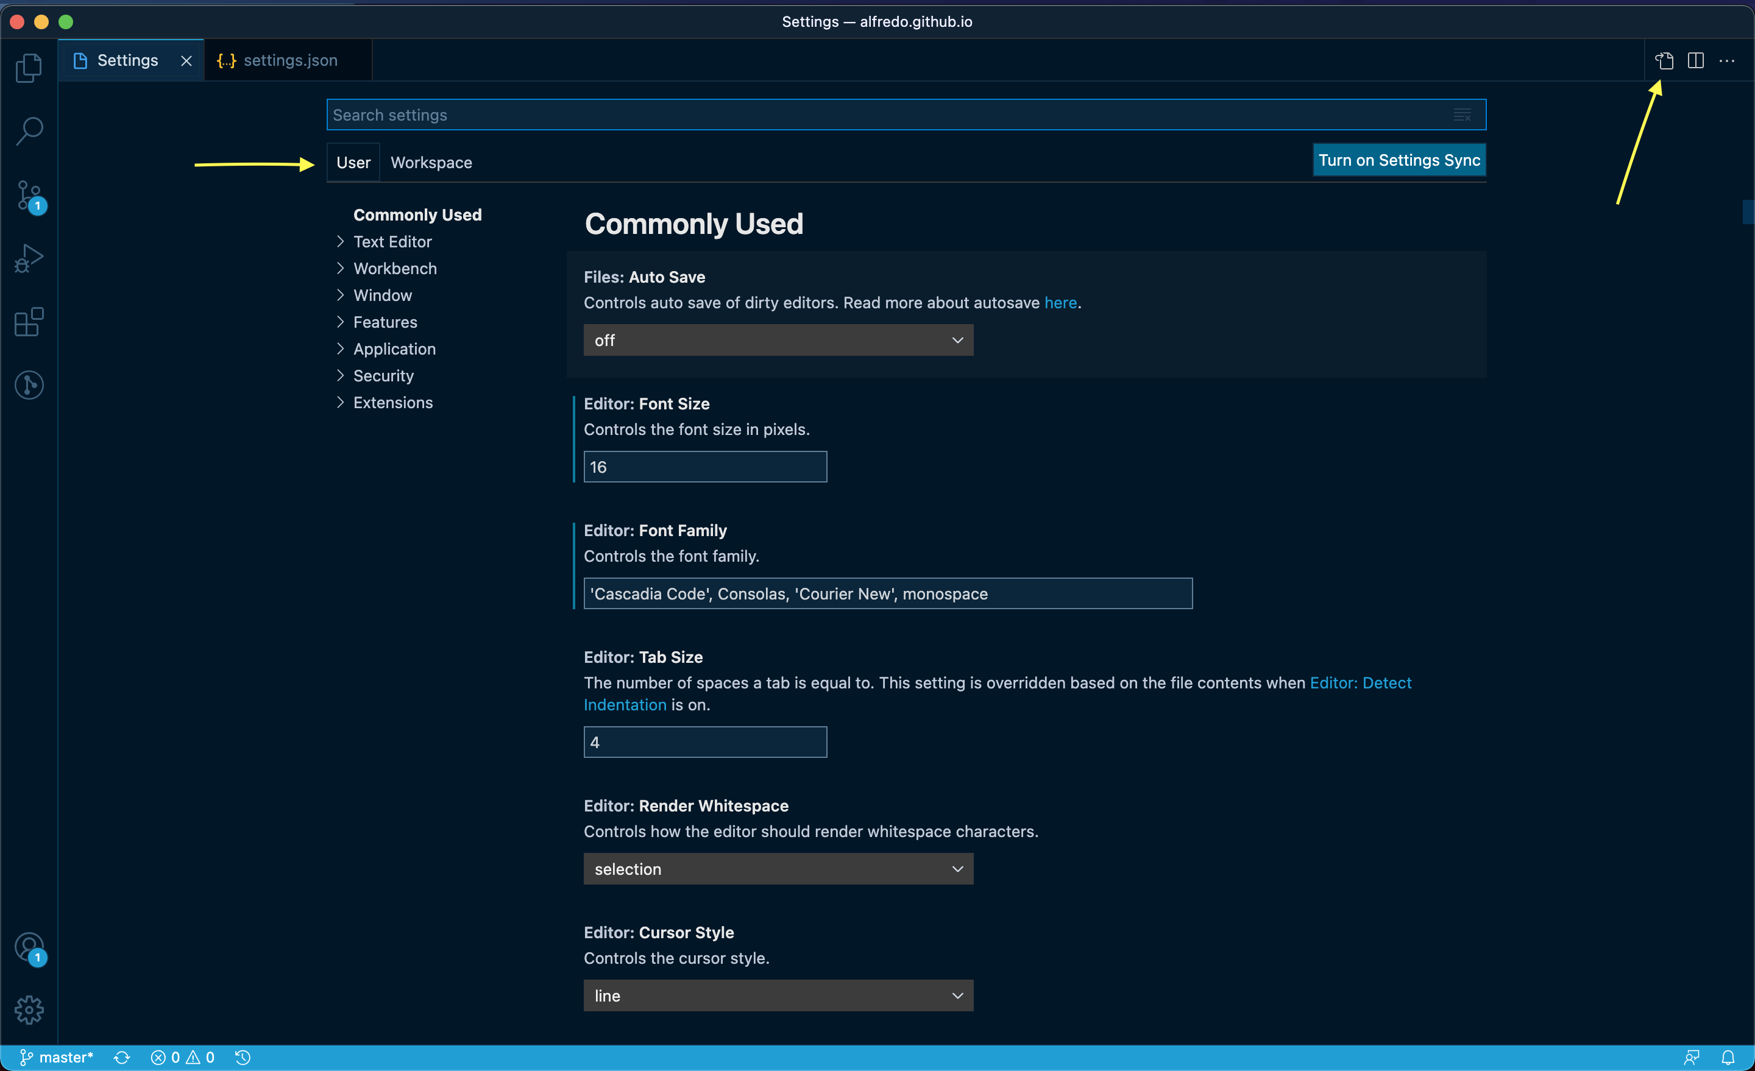Viewport: 1755px width, 1071px height.
Task: Open the Files Auto Save dropdown
Action: click(x=778, y=341)
